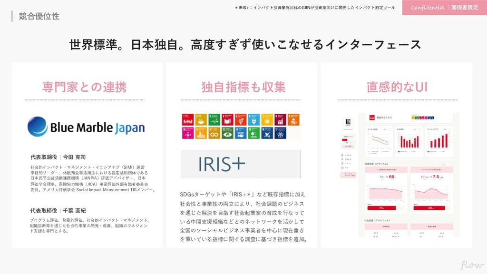Click SDG goal 17 partnerships flower icon
Image resolution: width=487 pixels, height=274 pixels.
point(280,133)
